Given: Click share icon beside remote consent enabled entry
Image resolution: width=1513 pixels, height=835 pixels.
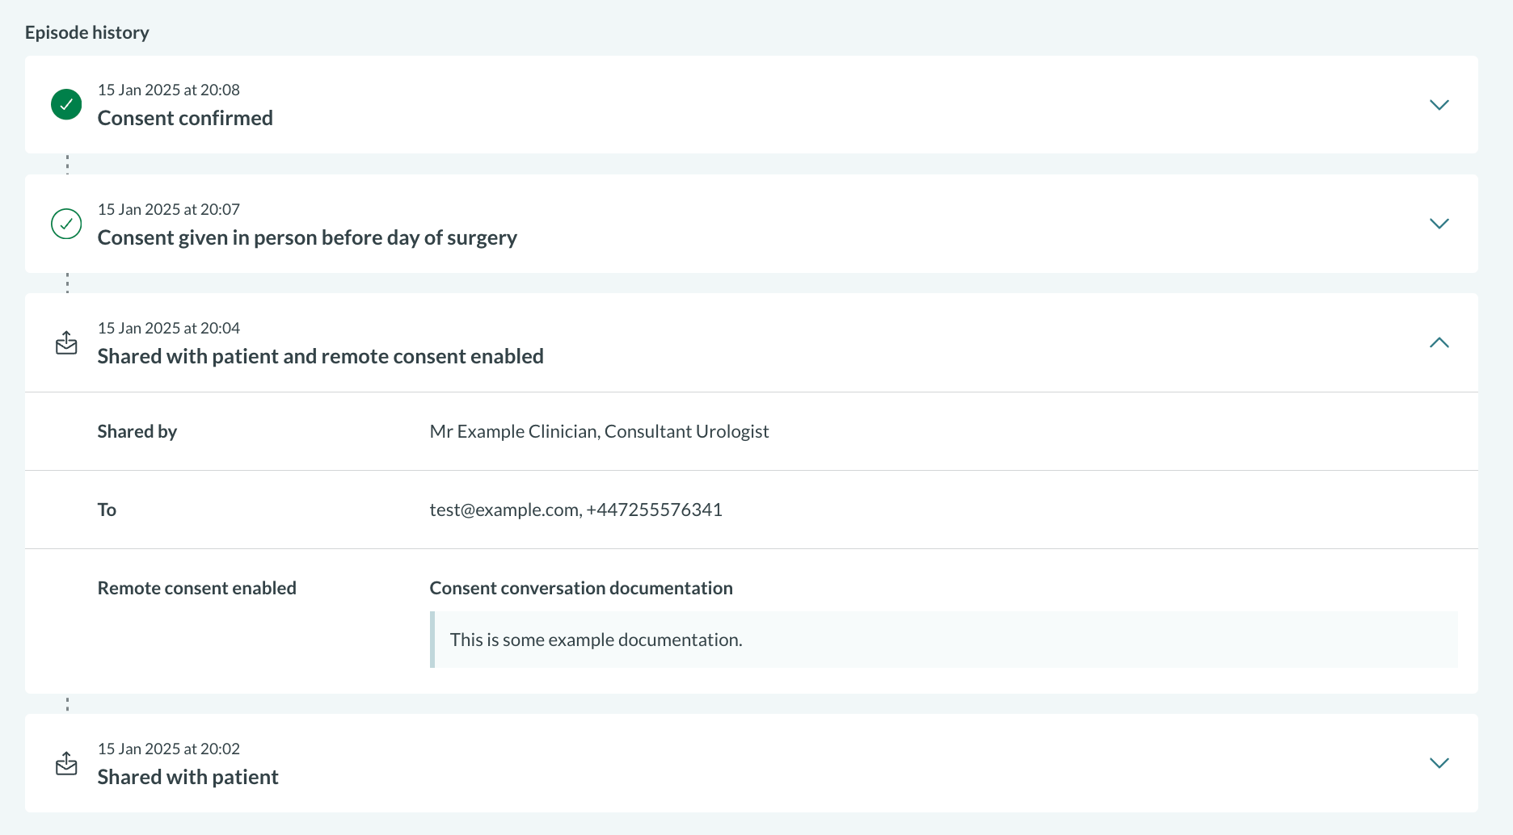Looking at the screenshot, I should click(x=66, y=342).
